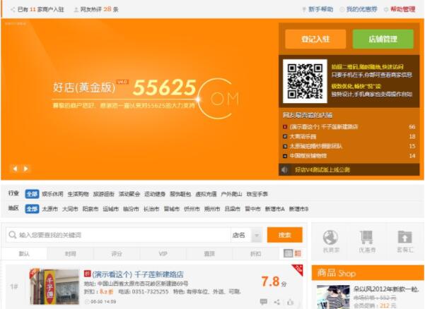425x309 pixels.
Task: Select the VIP sort tab
Action: click(163, 253)
